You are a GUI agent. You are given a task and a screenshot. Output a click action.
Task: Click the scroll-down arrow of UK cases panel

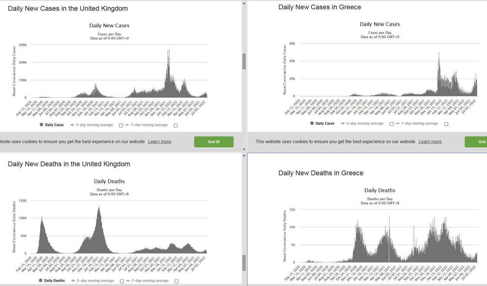244,149
